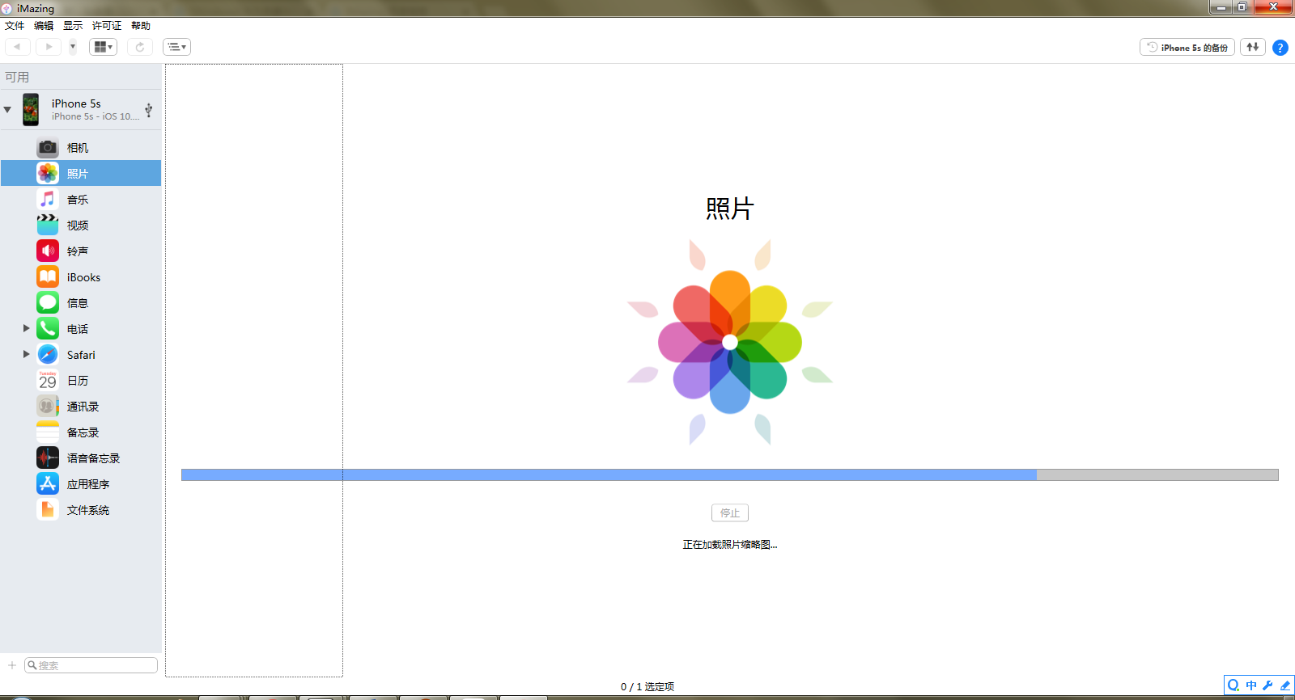Screen dimensions: 1295x700
Task: Select the 日历 sidebar label
Action: click(x=78, y=381)
